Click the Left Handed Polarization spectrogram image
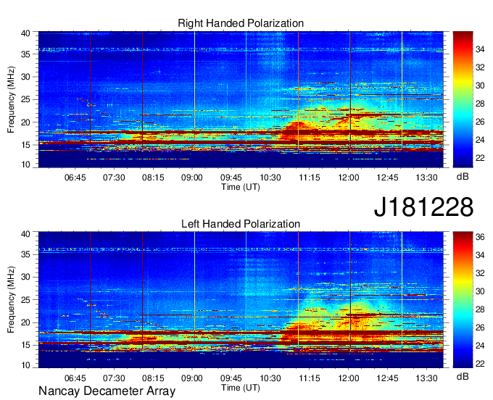Viewport: 493px width, 400px height. [241, 300]
